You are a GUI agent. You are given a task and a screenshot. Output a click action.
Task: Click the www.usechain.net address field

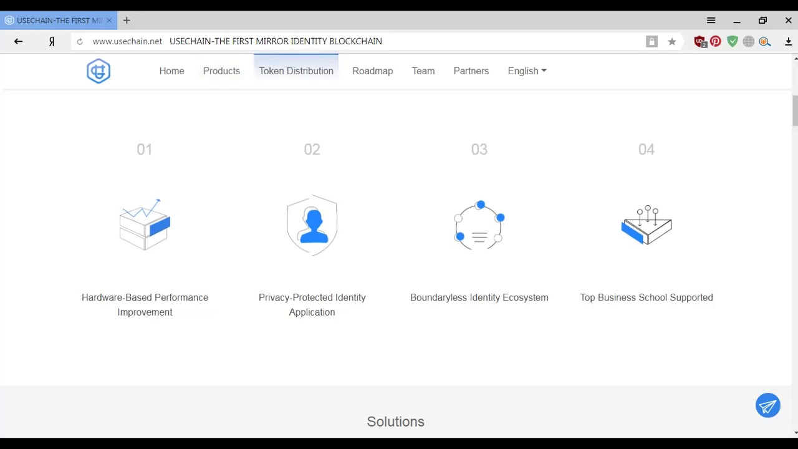(127, 41)
